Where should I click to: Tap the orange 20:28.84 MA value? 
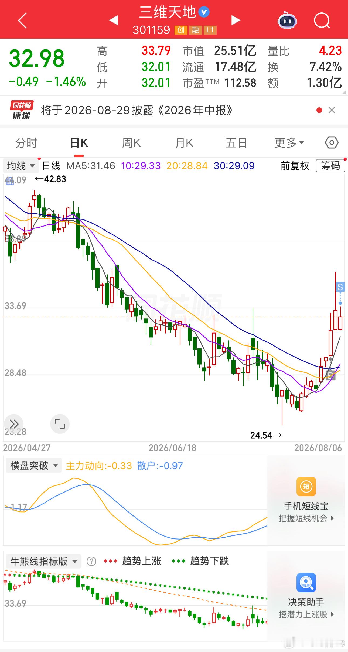(x=187, y=166)
